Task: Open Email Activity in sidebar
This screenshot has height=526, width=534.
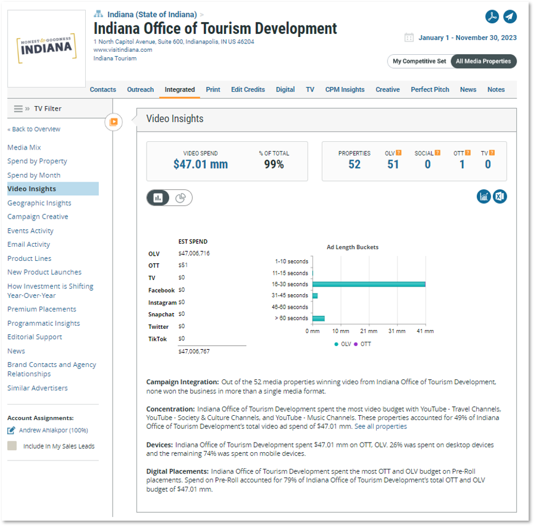Action: pos(29,244)
